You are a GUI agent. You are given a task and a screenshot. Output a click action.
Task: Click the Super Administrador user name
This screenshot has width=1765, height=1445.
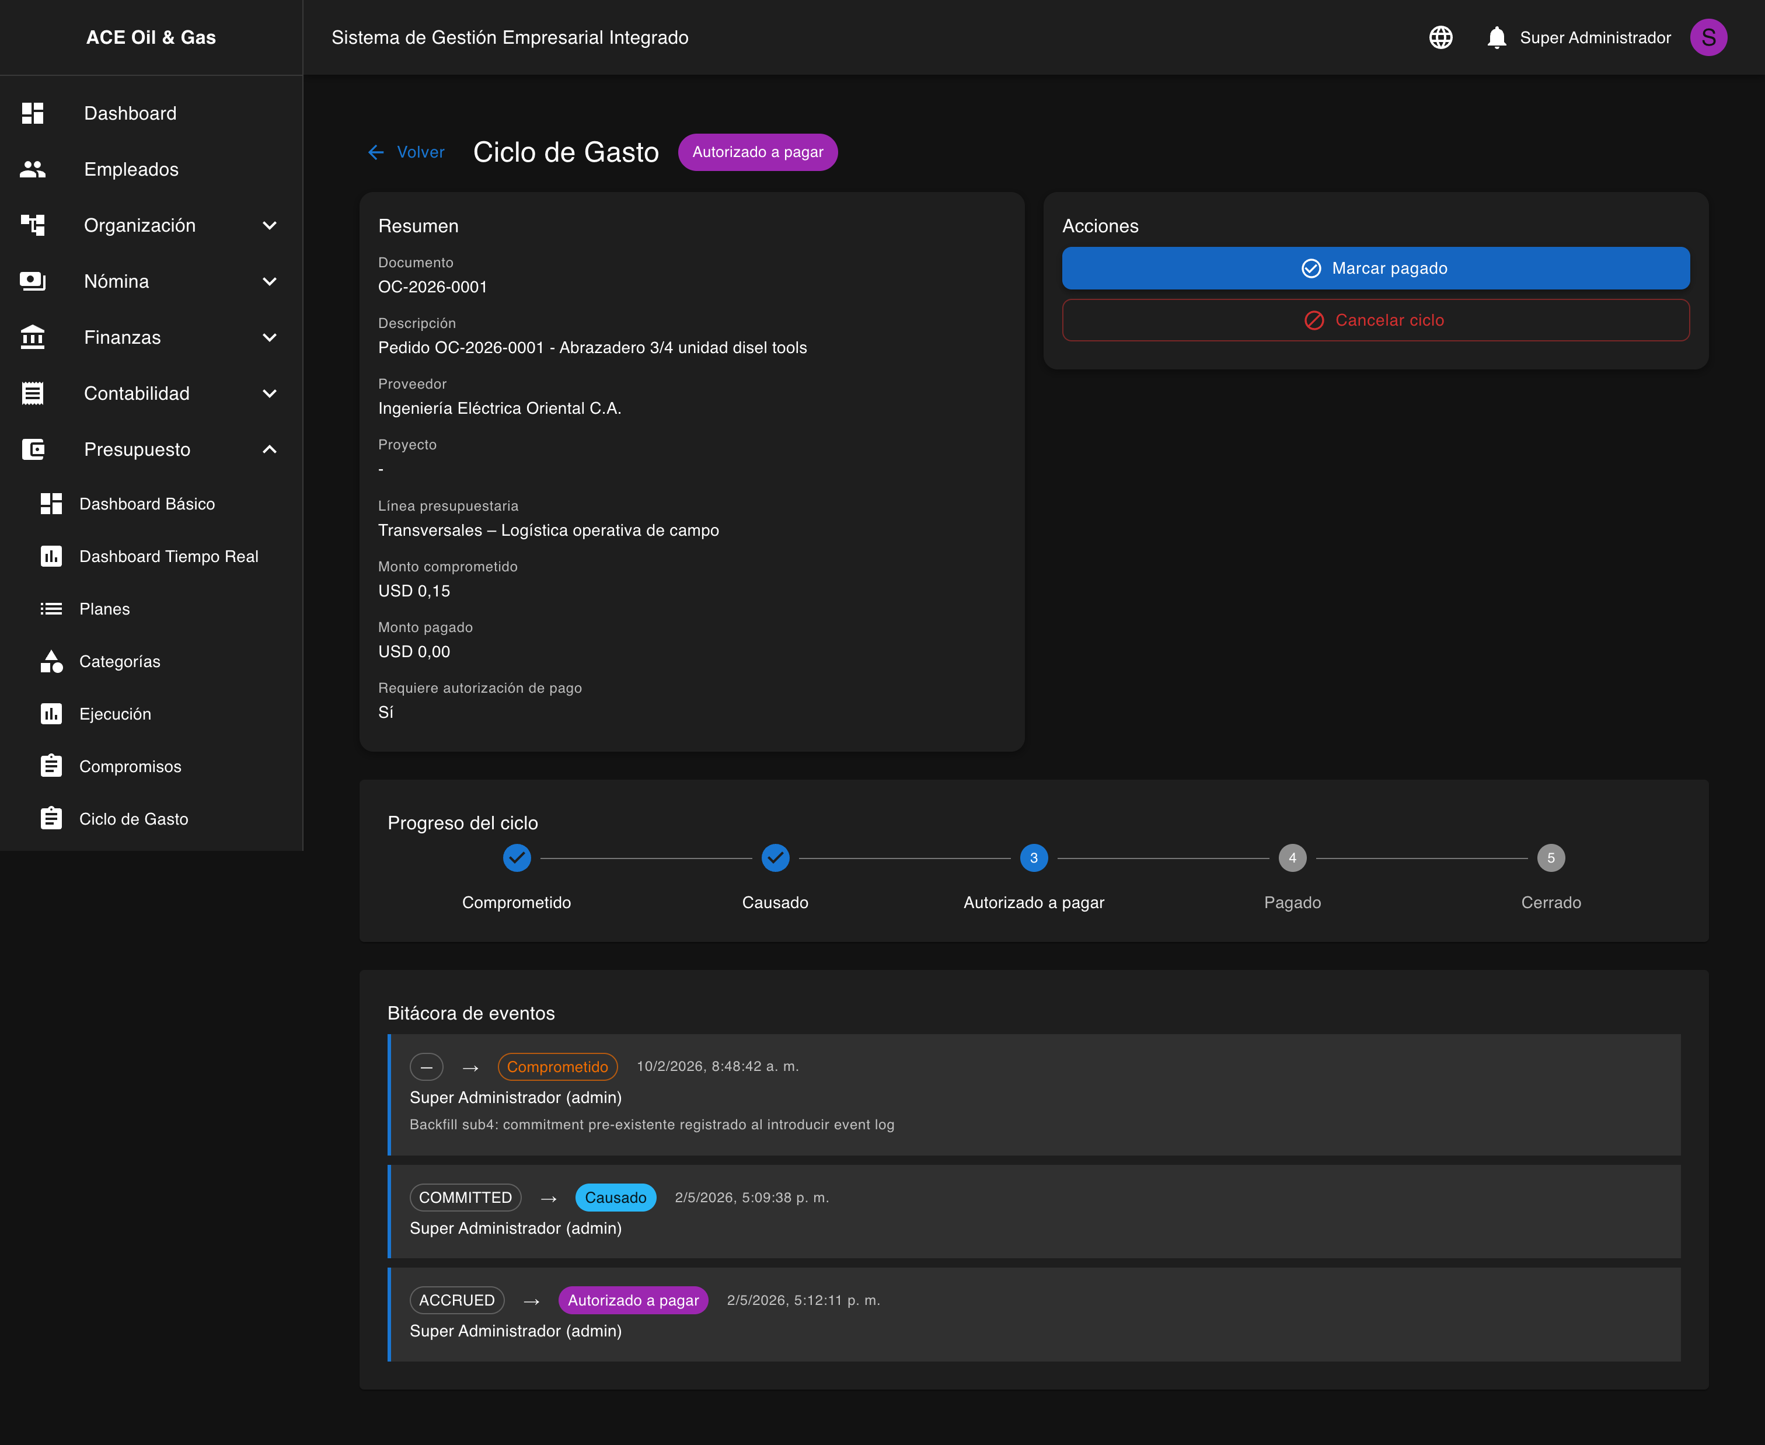pyautogui.click(x=1595, y=37)
